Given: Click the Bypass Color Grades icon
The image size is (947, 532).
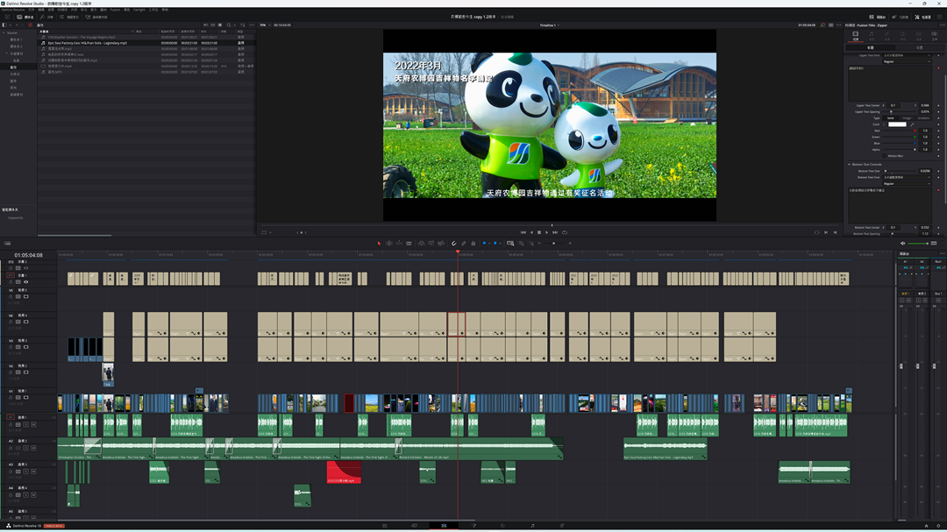Looking at the screenshot, I should click(822, 25).
